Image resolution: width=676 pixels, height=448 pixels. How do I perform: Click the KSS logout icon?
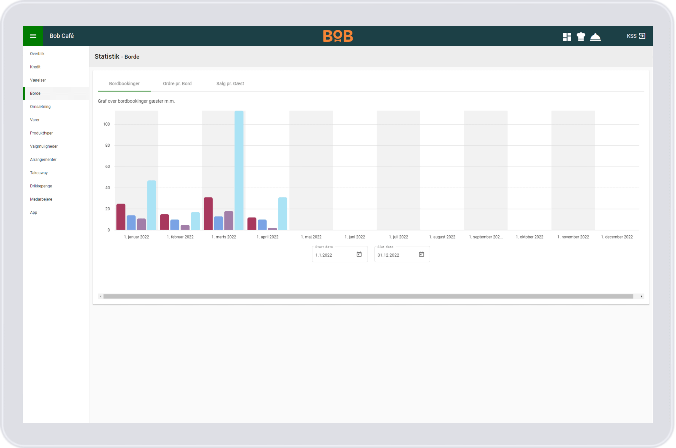tap(642, 36)
